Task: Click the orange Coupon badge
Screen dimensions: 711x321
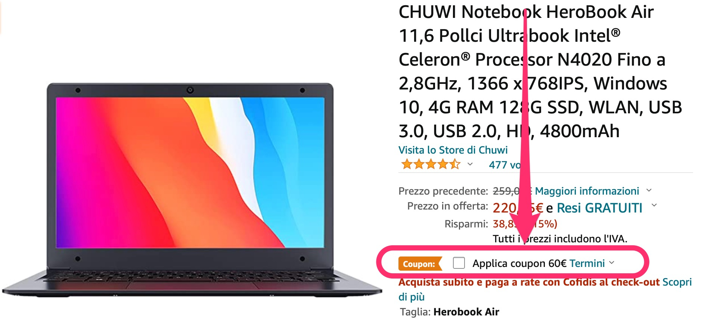Action: 420,264
